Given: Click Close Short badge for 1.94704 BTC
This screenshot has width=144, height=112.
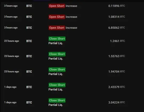Looking at the screenshot, I should [x=57, y=69].
